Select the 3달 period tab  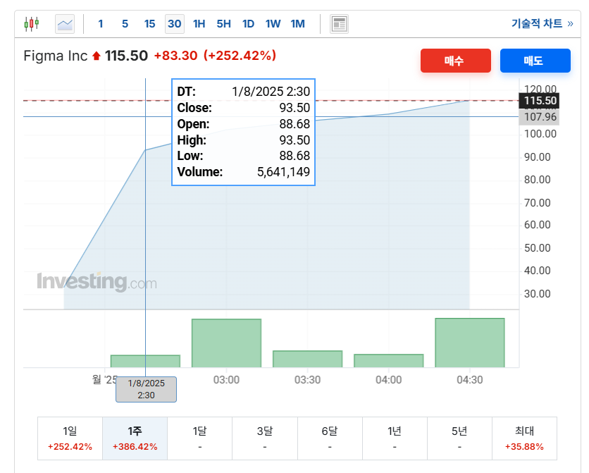[265, 438]
